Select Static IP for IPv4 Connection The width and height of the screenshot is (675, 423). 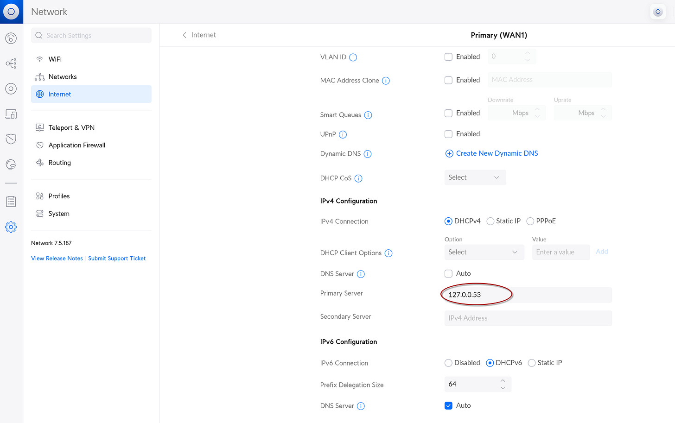click(x=490, y=221)
